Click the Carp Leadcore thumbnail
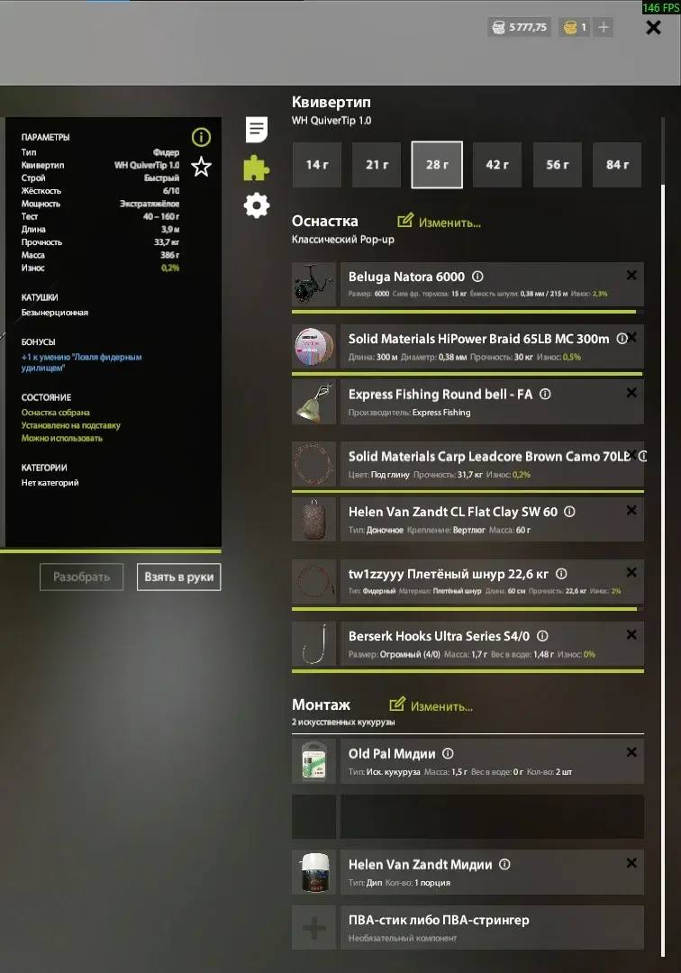 point(313,464)
